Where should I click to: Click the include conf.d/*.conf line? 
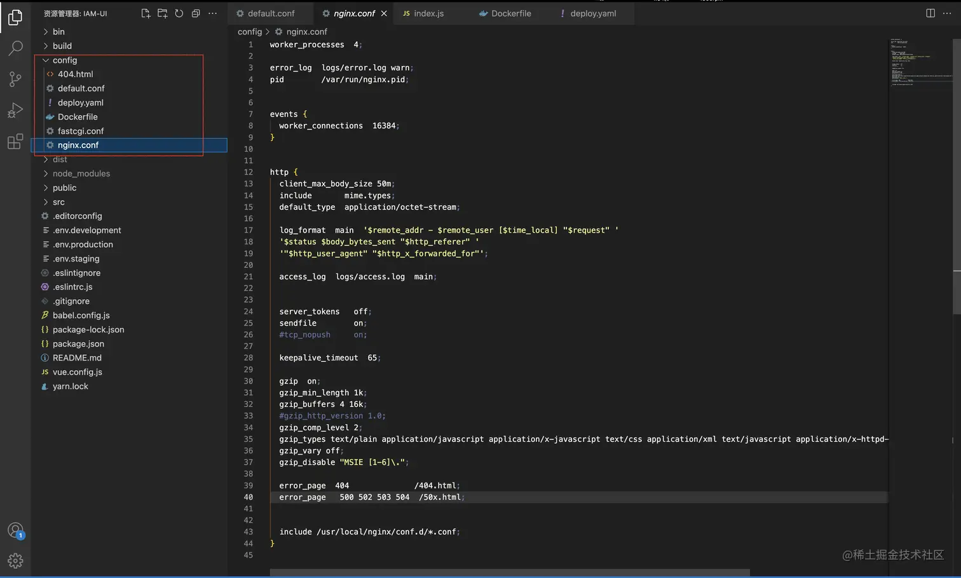(x=370, y=532)
